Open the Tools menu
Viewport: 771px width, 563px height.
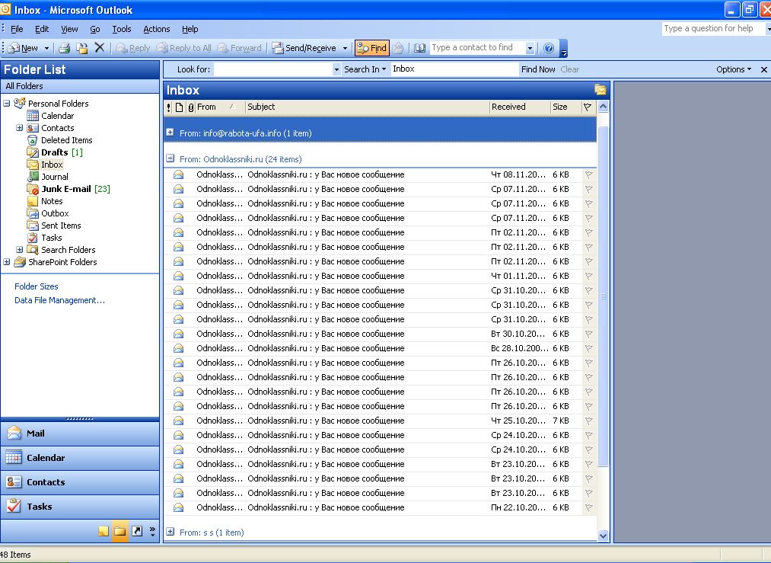(122, 29)
